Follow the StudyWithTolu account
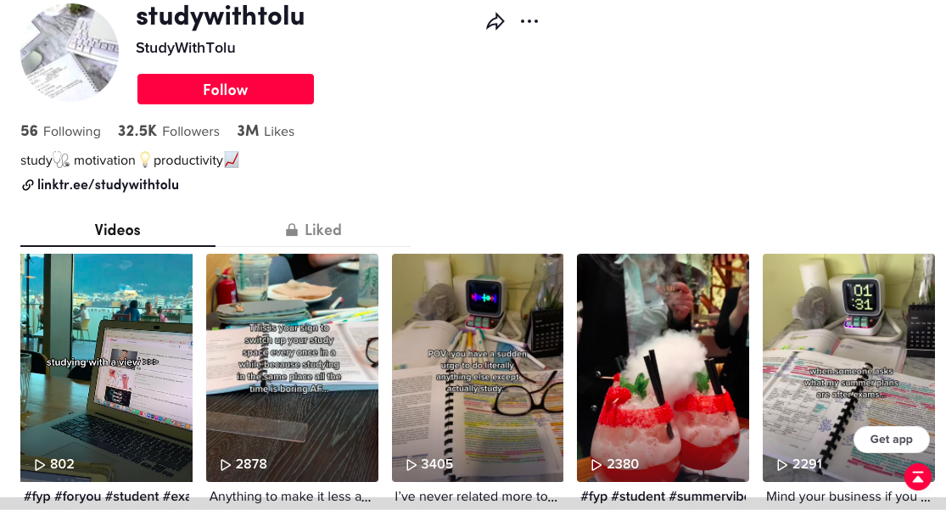The image size is (946, 510). (x=226, y=89)
